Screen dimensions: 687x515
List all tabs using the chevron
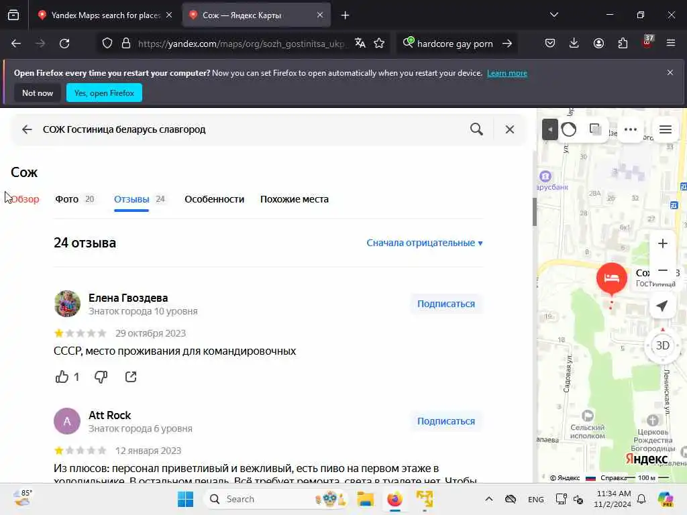click(x=553, y=15)
